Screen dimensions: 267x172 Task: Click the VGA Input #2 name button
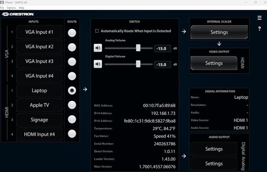tap(39, 46)
